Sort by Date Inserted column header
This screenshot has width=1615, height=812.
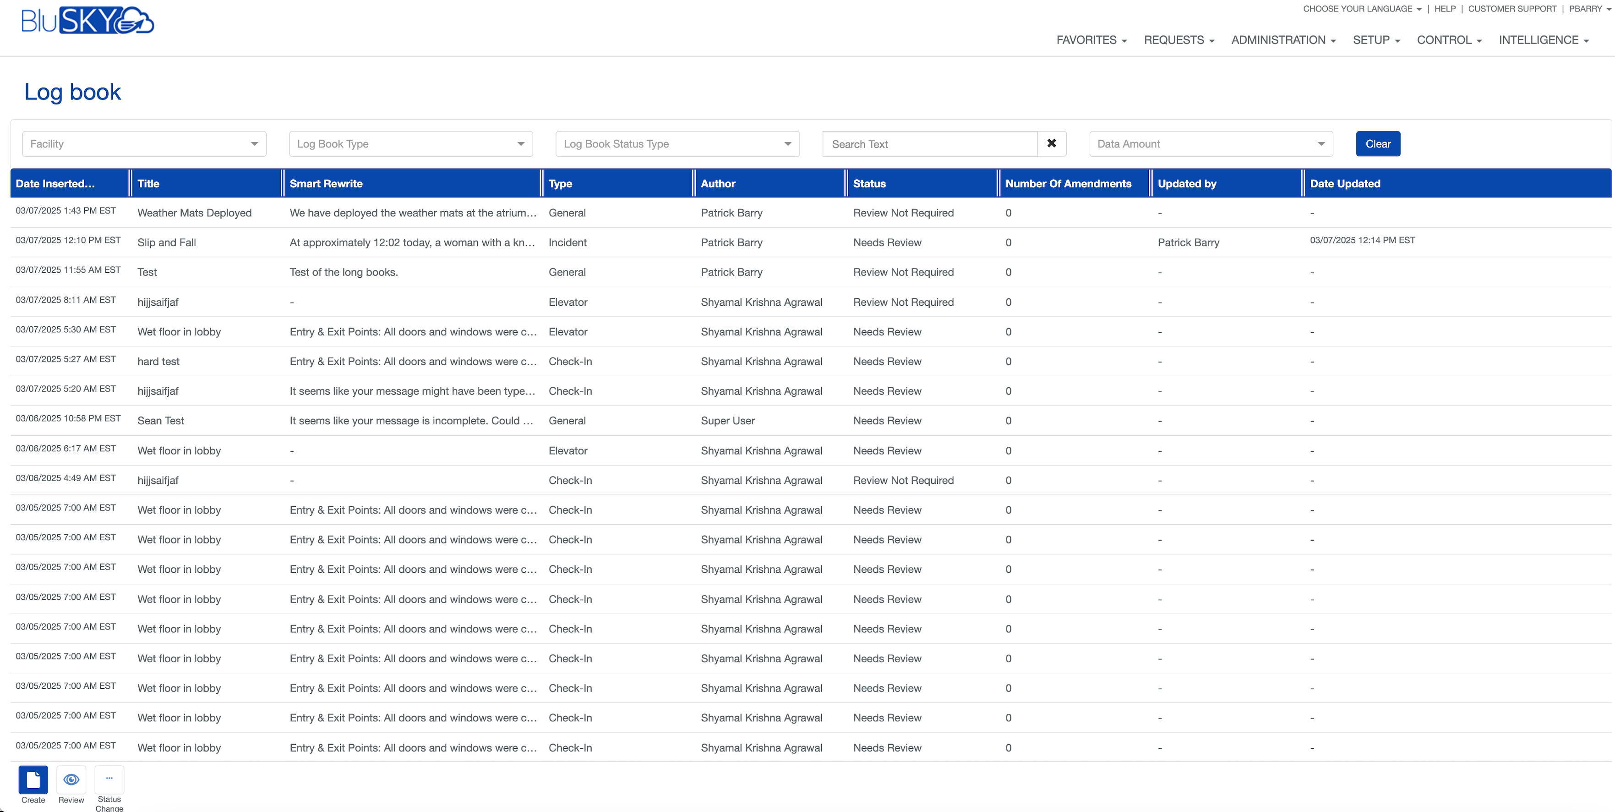(x=55, y=184)
